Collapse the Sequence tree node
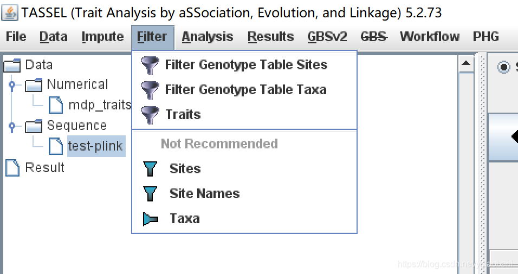518x274 pixels. tap(12, 126)
